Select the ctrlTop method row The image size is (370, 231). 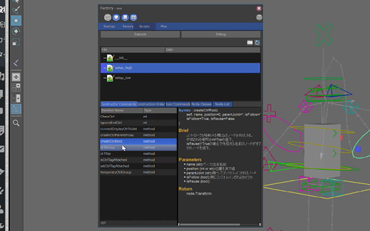click(139, 153)
